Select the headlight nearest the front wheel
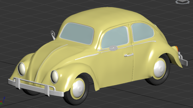This screenshot has width=193, height=108. pyautogui.click(x=55, y=77)
